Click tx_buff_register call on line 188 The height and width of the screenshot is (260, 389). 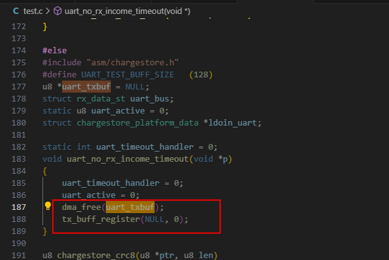[x=101, y=219]
